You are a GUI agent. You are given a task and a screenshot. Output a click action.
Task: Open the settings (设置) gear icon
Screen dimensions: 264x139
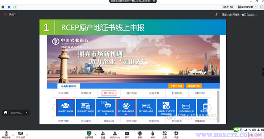[x=176, y=135]
